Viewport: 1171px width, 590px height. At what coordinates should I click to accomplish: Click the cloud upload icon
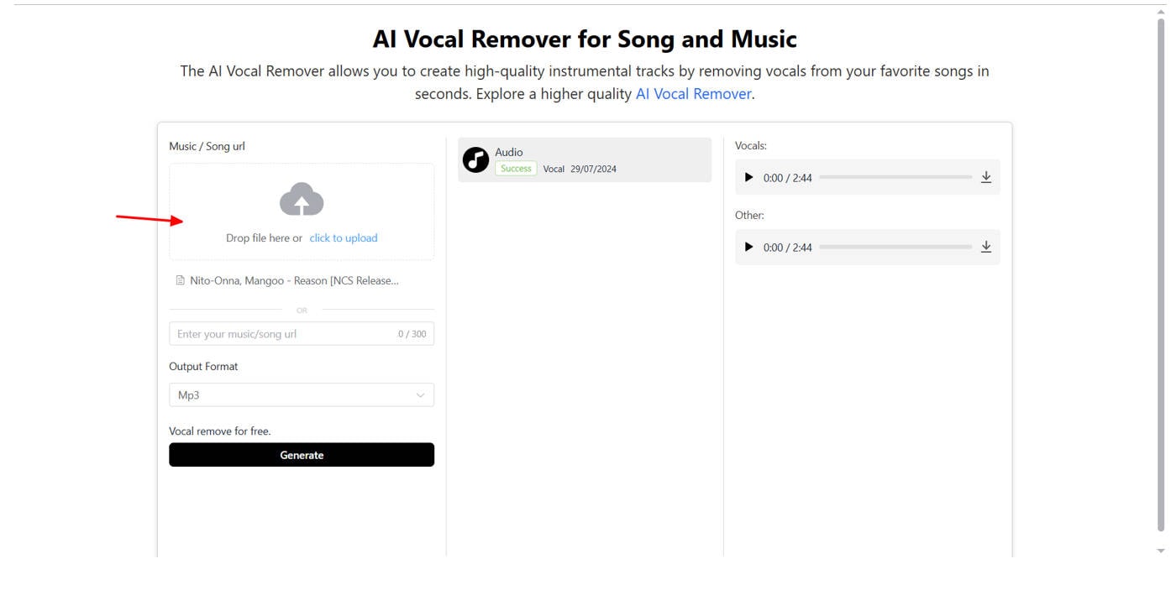click(302, 199)
